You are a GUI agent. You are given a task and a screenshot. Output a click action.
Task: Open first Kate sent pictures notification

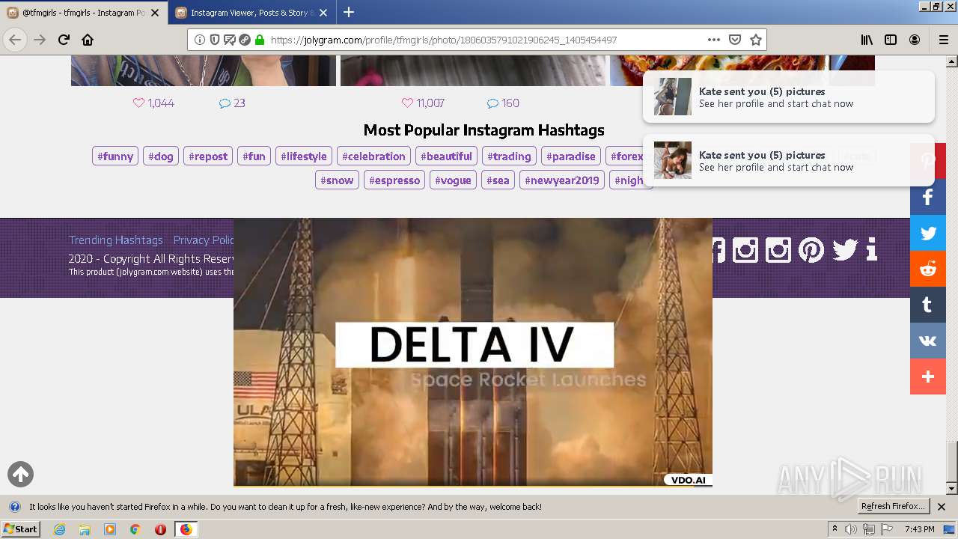789,97
